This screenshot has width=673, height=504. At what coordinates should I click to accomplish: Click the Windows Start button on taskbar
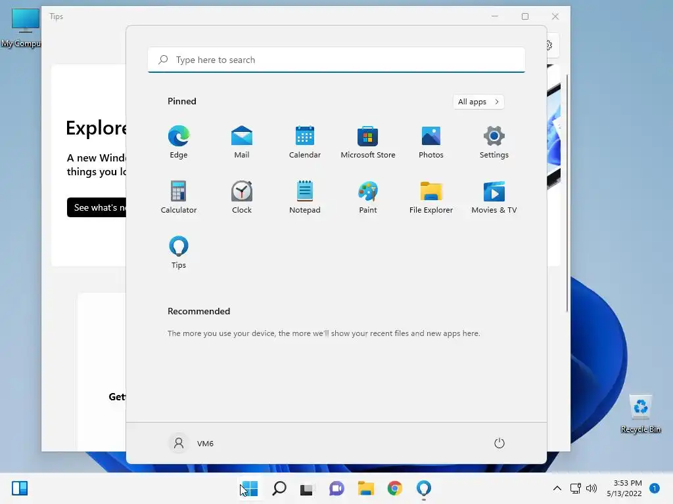250,488
